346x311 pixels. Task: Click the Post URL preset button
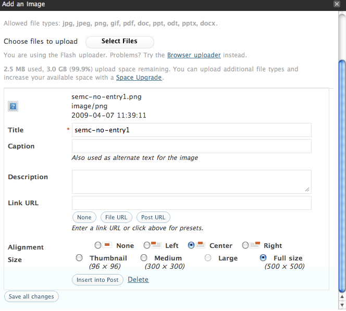[x=153, y=217]
